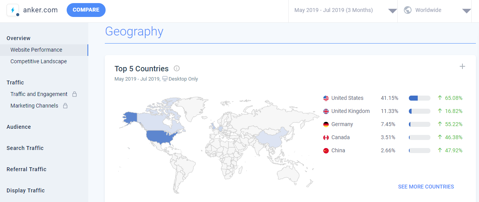Open the date range dropdown arrow
479x202 pixels.
(x=392, y=11)
